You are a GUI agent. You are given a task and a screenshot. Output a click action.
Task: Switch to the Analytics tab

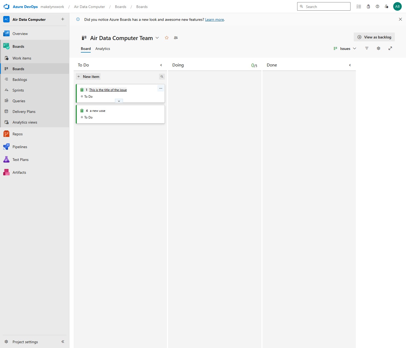coord(103,49)
